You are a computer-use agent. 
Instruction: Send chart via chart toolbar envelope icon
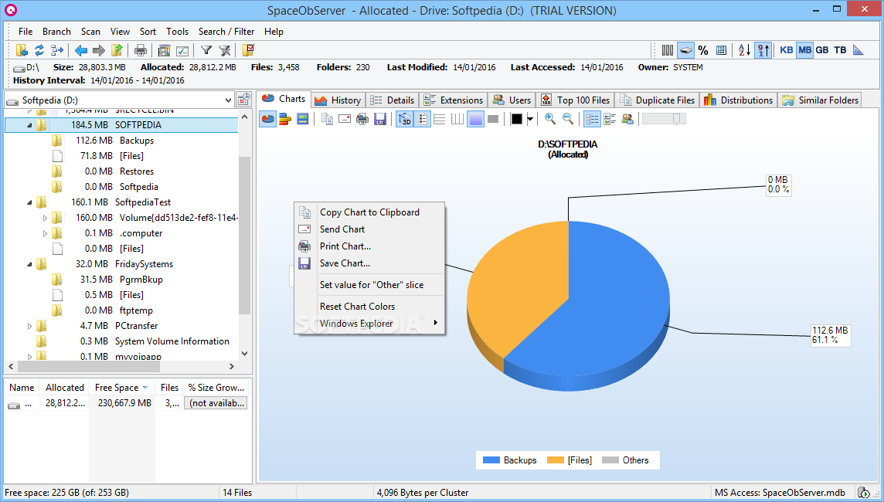pos(345,119)
